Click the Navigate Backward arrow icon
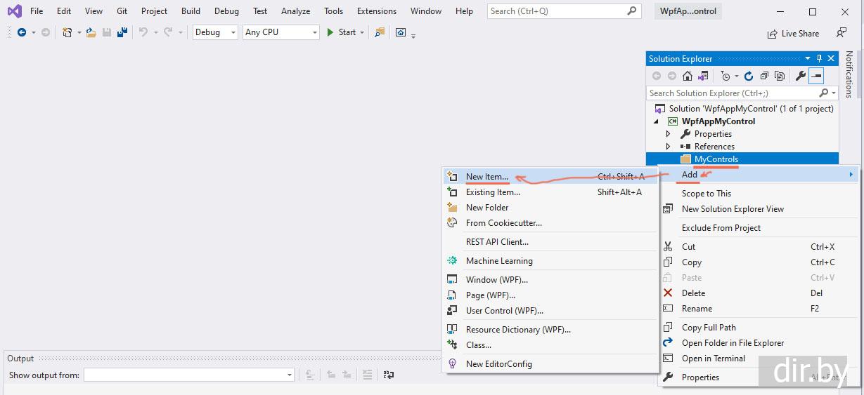The height and width of the screenshot is (395, 864). tap(22, 32)
